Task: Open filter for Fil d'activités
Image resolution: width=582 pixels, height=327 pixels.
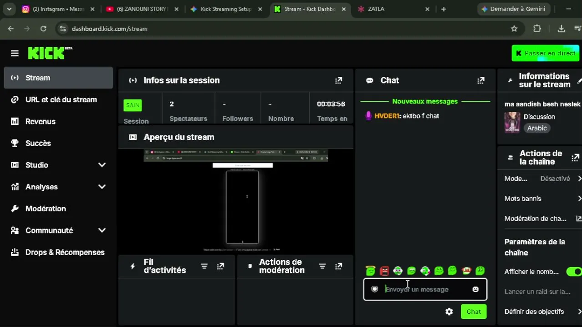Action: click(204, 266)
